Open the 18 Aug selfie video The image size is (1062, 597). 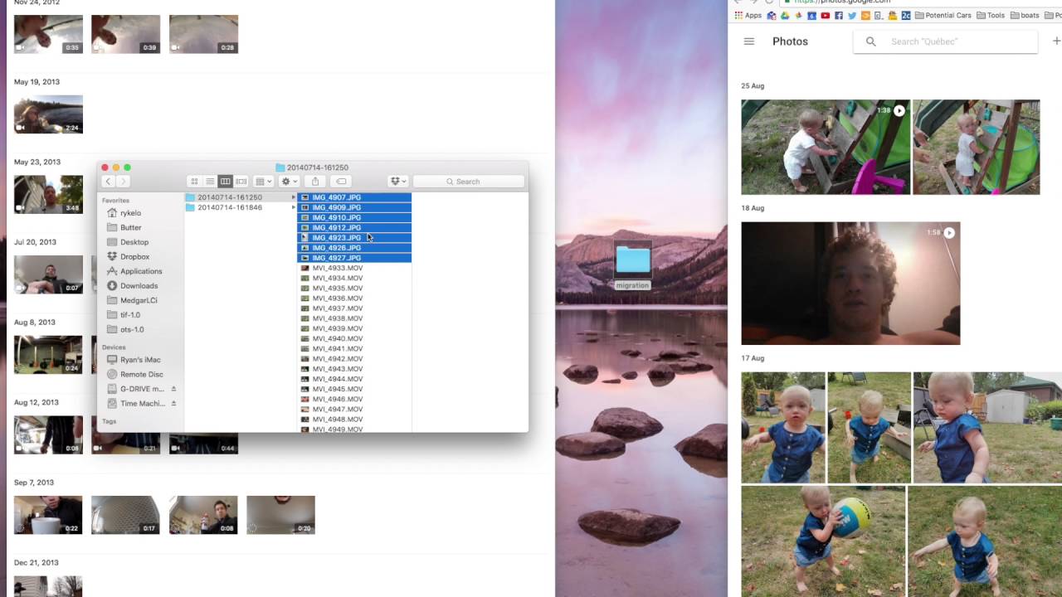coord(850,284)
